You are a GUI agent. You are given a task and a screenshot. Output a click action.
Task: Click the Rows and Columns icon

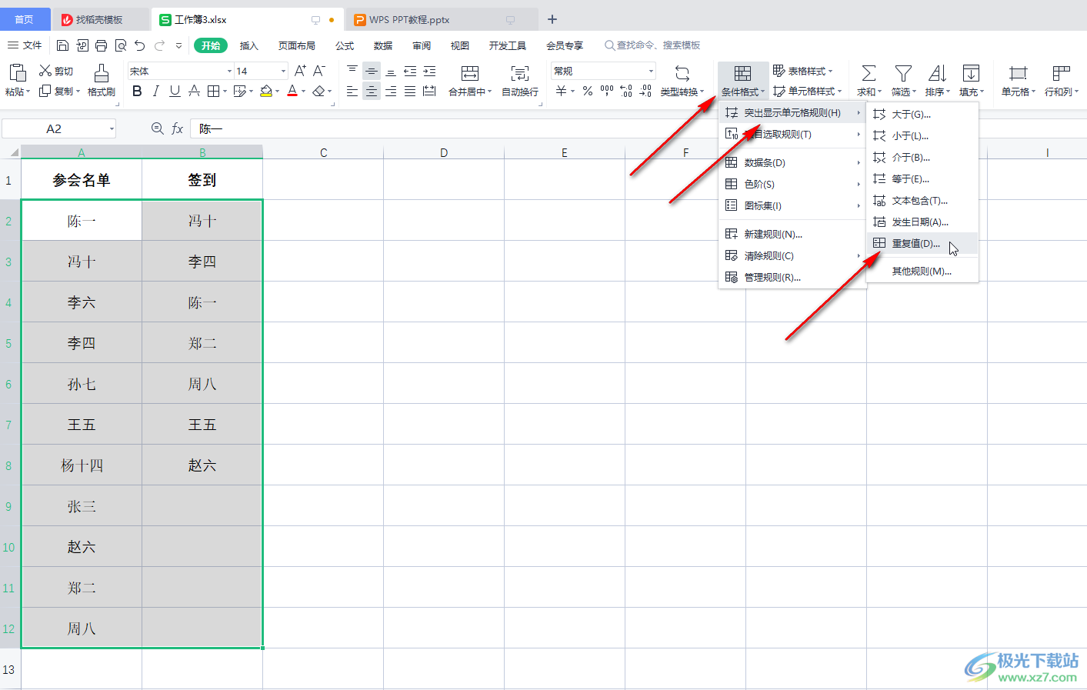click(1061, 73)
